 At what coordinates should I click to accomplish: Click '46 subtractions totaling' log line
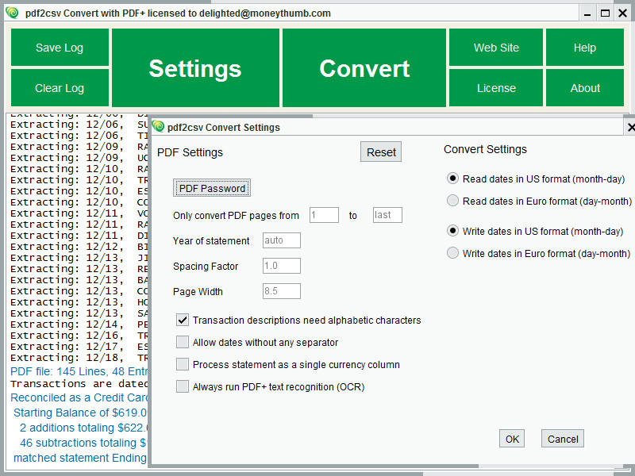point(83,443)
